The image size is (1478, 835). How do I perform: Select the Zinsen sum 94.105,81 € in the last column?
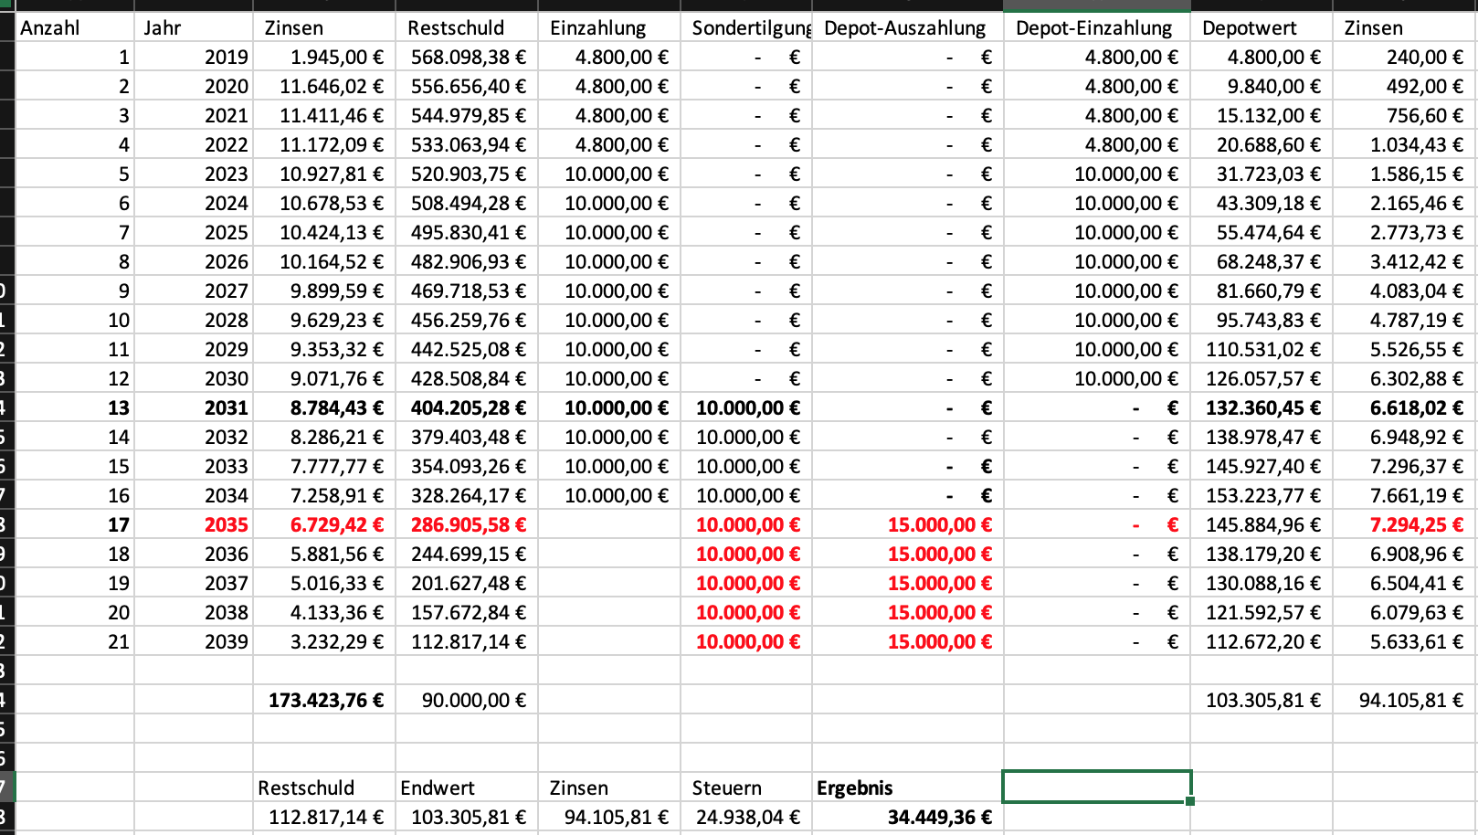click(x=1405, y=700)
